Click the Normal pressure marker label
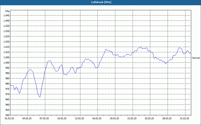Viewport: 201px width, 125px height. pyautogui.click(x=196, y=58)
